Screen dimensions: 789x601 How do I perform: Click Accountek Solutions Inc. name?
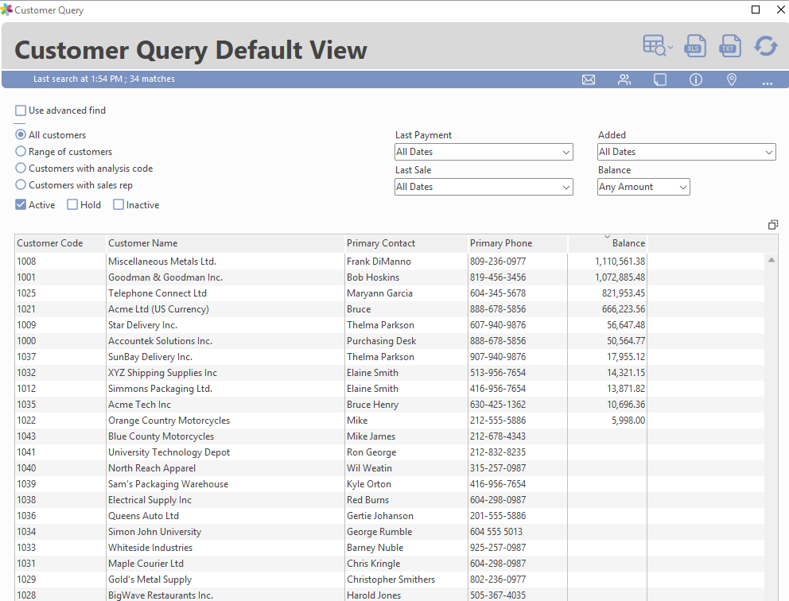(x=160, y=341)
